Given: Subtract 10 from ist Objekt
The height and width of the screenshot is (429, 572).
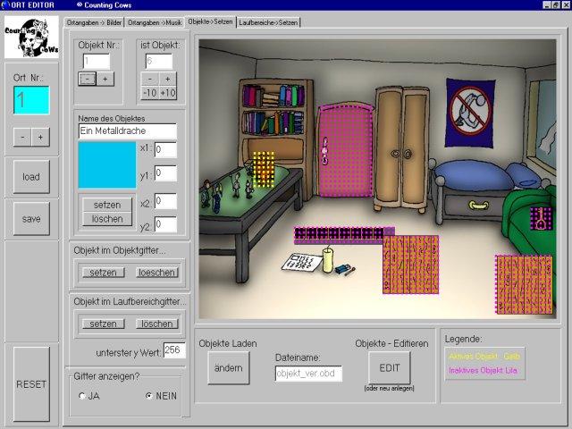Looking at the screenshot, I should pos(150,93).
